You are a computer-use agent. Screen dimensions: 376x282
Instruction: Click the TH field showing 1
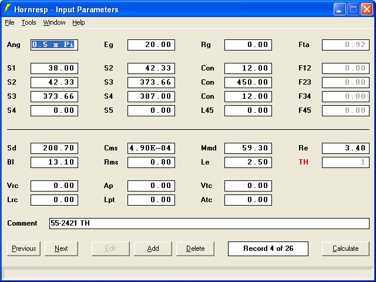click(x=345, y=162)
